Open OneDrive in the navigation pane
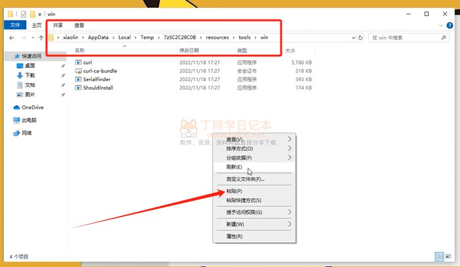This screenshot has width=460, height=267. click(32, 107)
